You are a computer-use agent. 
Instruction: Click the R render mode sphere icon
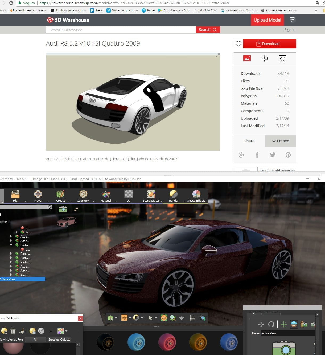click(x=136, y=318)
